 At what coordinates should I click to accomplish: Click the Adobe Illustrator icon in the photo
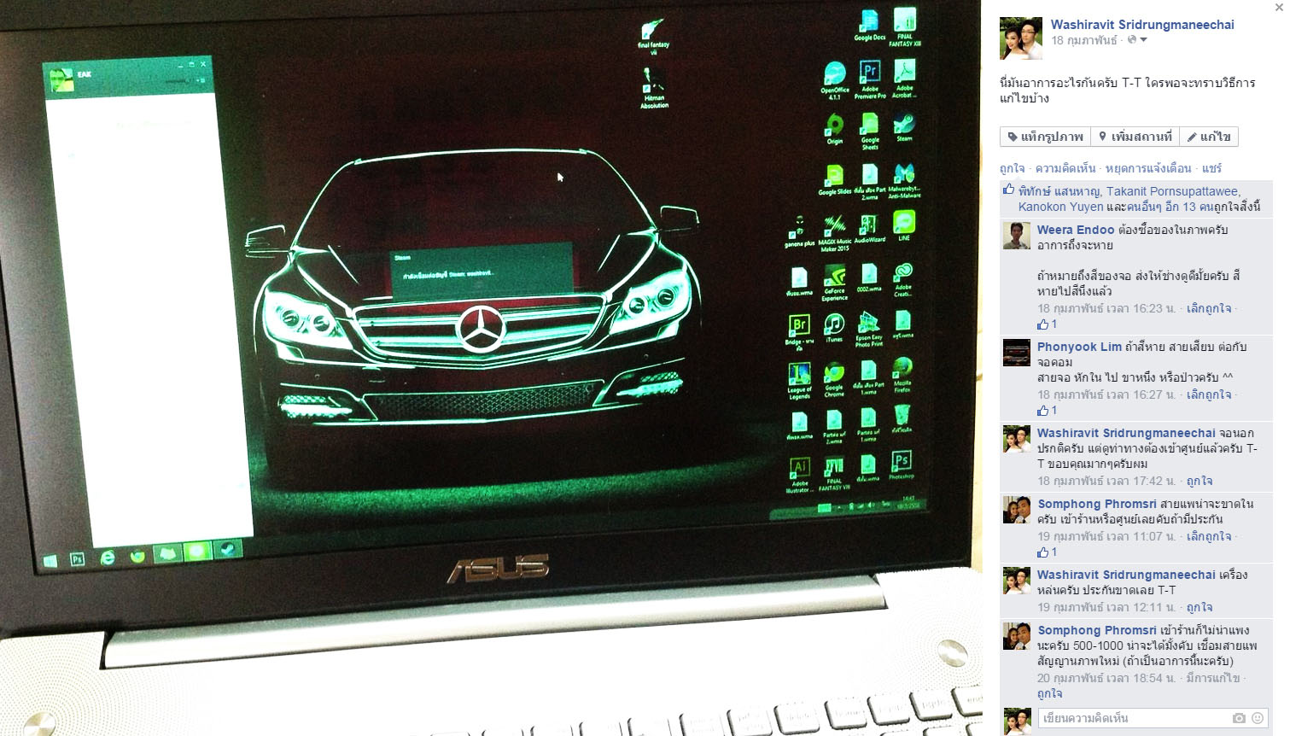coord(799,475)
